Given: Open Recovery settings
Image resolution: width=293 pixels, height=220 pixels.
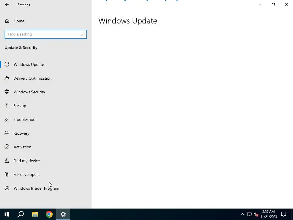Looking at the screenshot, I should (x=46, y=133).
